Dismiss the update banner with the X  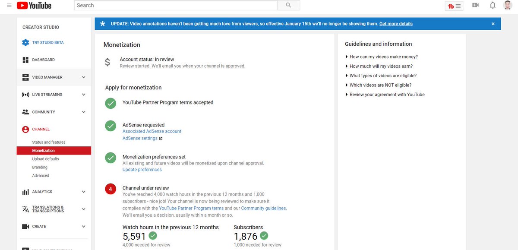point(493,24)
